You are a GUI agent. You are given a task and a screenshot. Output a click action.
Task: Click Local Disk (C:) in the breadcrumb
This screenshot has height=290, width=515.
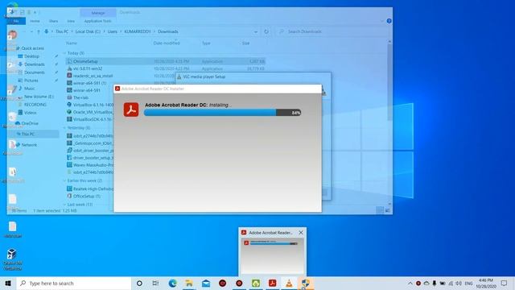(x=88, y=31)
